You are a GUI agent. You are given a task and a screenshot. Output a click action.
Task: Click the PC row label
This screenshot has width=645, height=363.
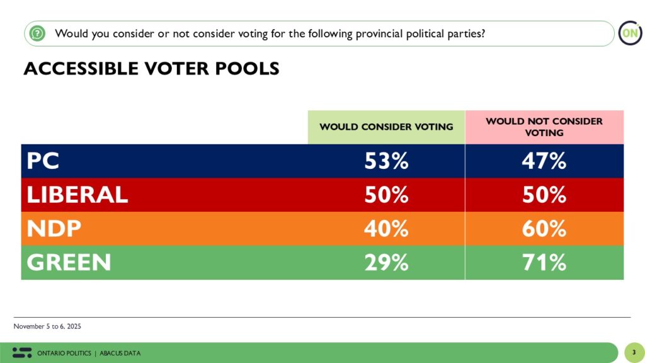pyautogui.click(x=43, y=161)
